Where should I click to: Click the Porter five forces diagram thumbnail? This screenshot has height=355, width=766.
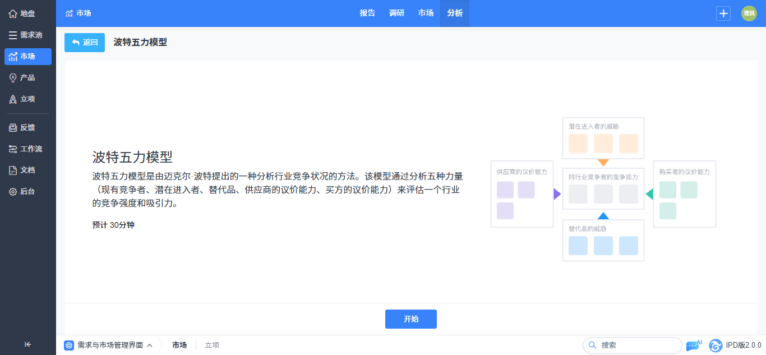coord(603,190)
